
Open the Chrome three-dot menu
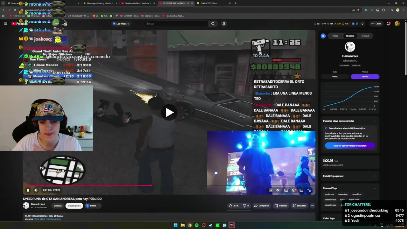coord(403,10)
